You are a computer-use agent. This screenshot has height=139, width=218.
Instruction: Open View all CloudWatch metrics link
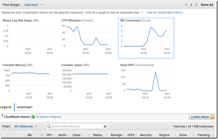pyautogui.click(x=165, y=12)
